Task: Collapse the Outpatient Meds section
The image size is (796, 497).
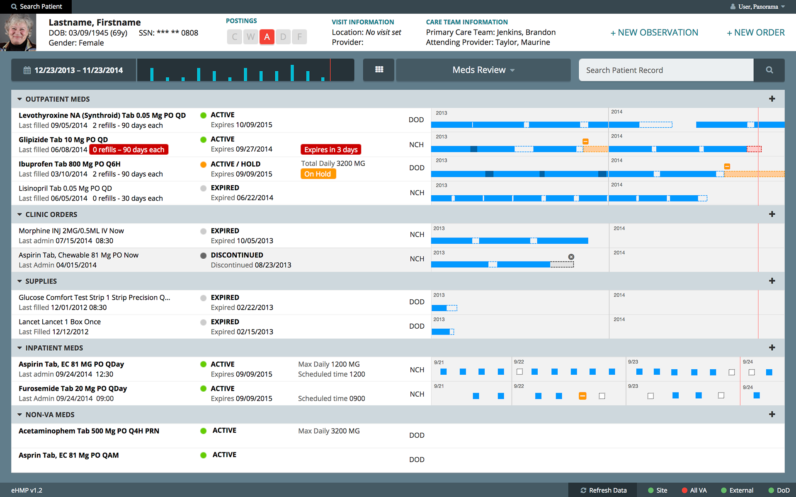Action: click(x=19, y=99)
